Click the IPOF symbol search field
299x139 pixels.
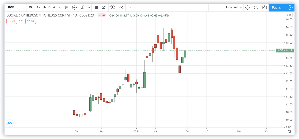[15, 7]
